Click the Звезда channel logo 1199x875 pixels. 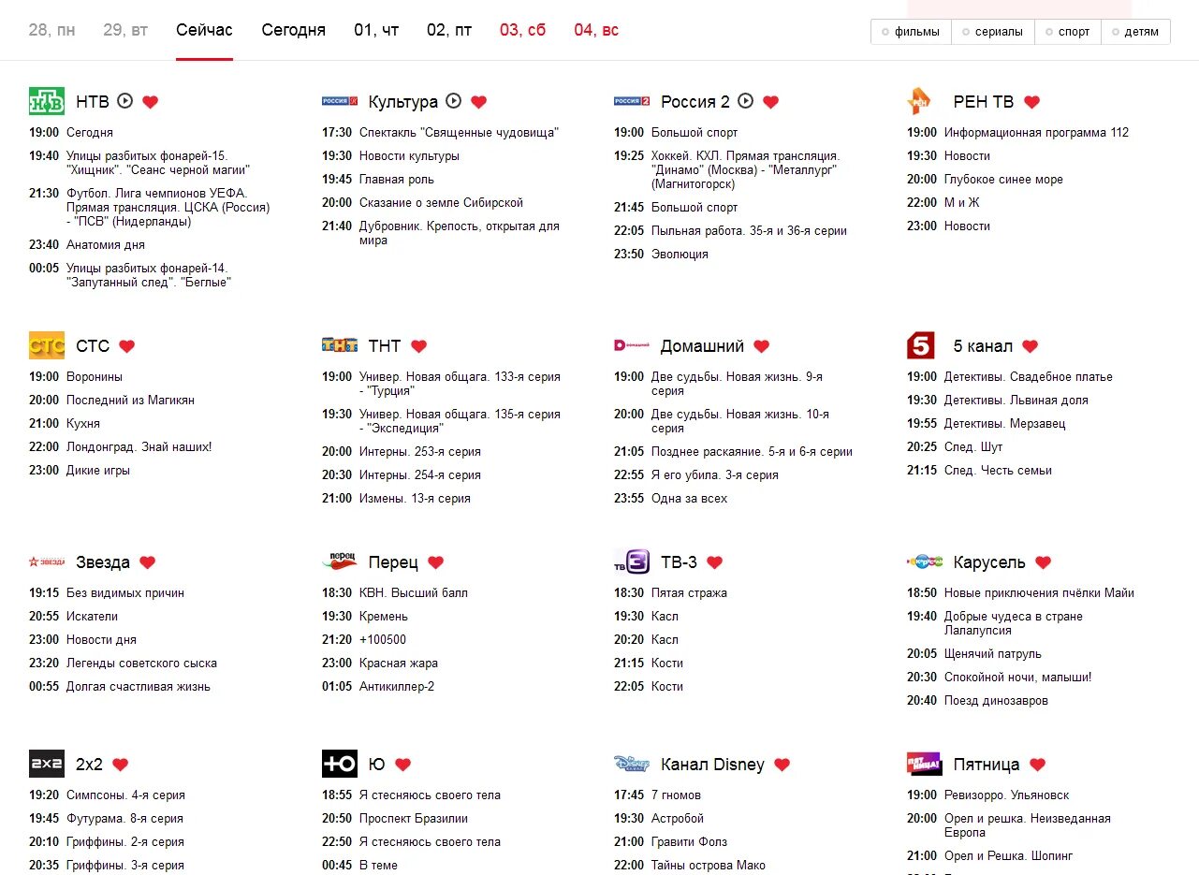point(47,561)
